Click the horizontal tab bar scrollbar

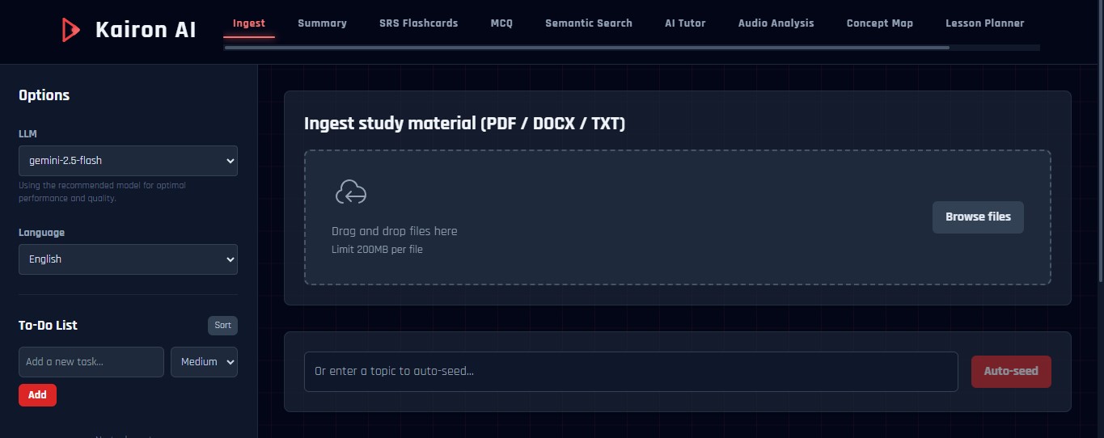[586, 48]
